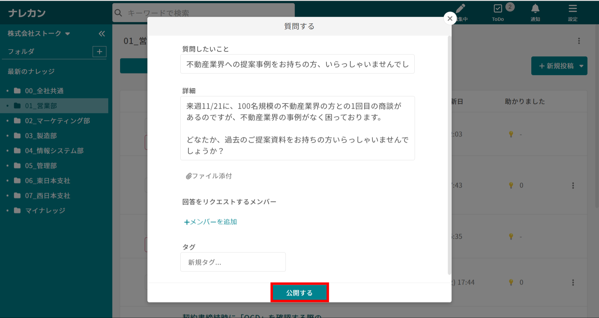Collapse the sidebar with double chevron

pos(102,34)
